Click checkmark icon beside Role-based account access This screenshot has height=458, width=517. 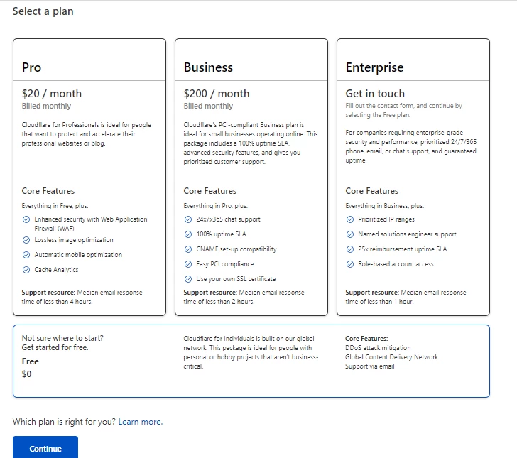point(350,264)
